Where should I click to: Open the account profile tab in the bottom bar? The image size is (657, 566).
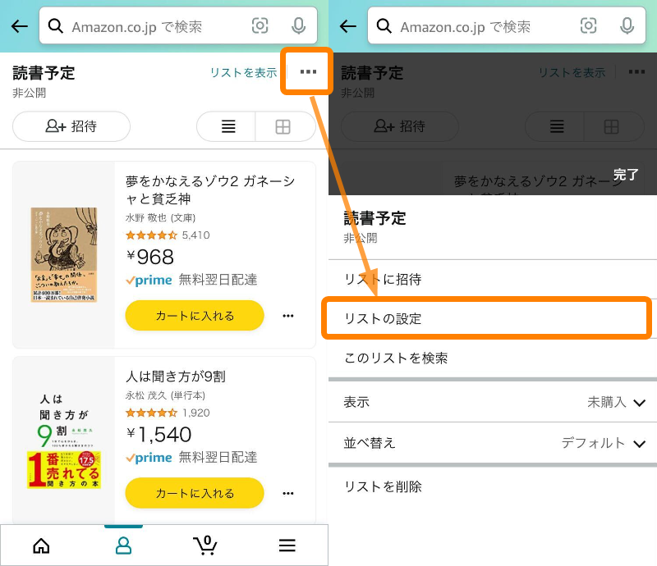(x=124, y=545)
